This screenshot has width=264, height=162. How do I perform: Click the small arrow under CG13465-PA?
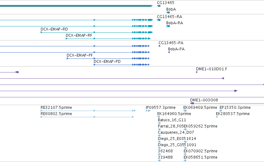click(x=159, y=46)
